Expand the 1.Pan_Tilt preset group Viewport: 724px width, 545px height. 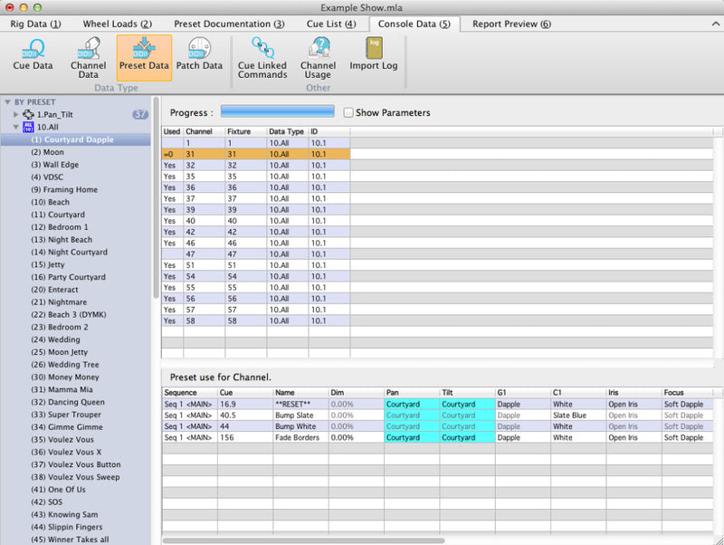pos(15,115)
